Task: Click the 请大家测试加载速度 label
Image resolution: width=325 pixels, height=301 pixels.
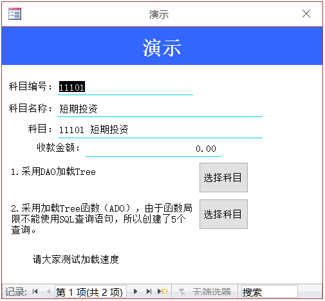Action: [76, 259]
